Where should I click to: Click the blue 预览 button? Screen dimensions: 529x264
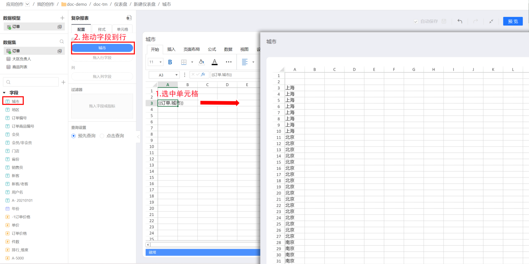(513, 21)
